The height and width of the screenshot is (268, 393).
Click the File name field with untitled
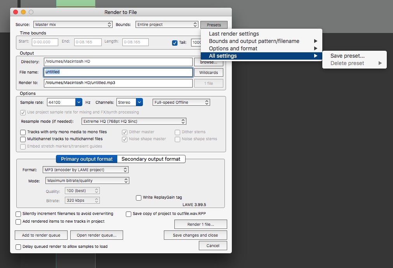118,72
